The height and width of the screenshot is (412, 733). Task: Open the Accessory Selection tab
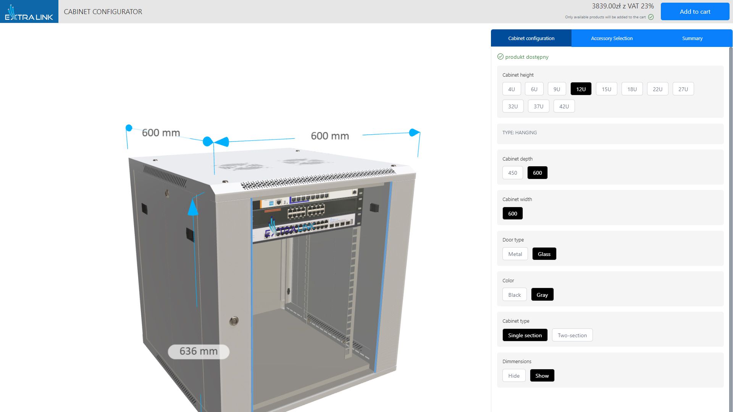tap(612, 39)
